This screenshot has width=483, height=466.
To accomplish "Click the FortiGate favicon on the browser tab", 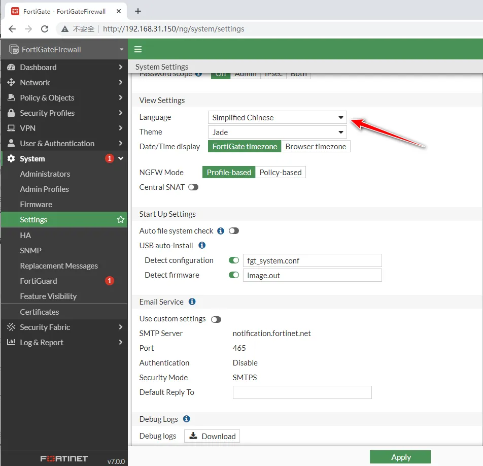I will click(x=15, y=11).
